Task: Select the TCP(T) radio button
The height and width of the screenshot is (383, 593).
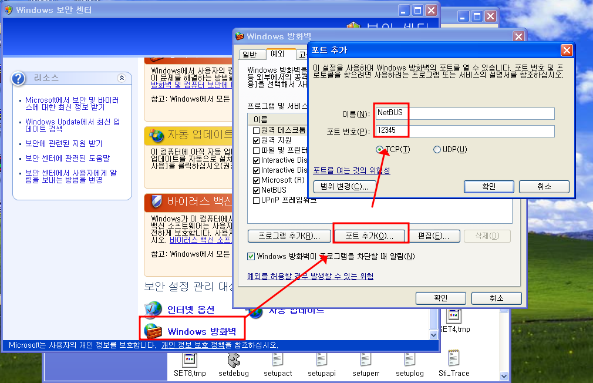Action: tap(379, 149)
